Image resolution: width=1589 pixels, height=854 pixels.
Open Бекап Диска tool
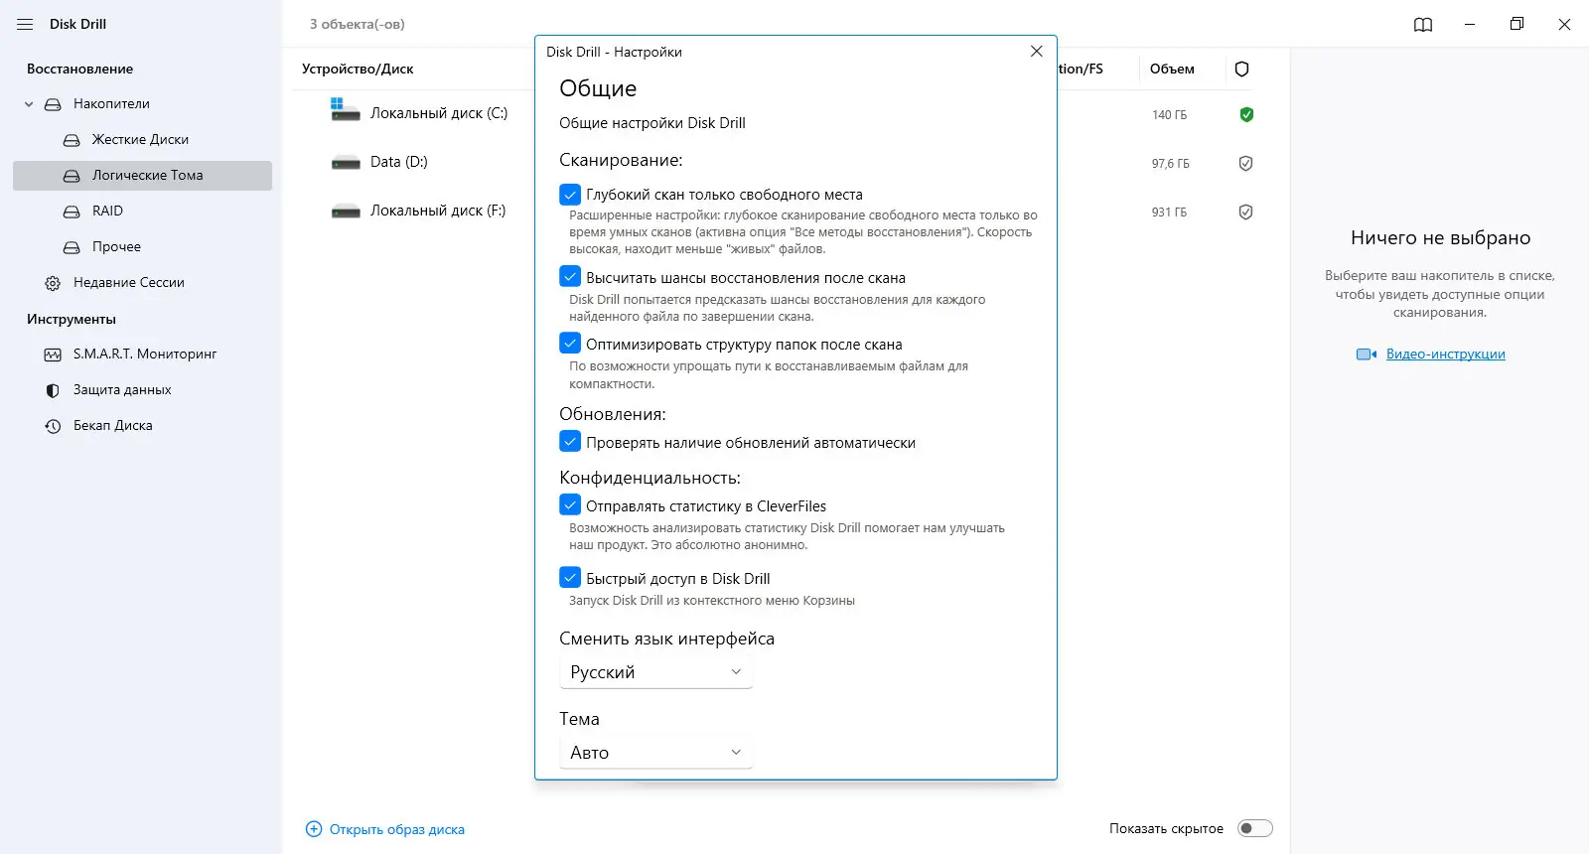click(113, 426)
